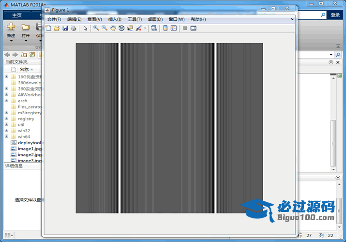Activate the Zoom In magnifier tool

96,28
